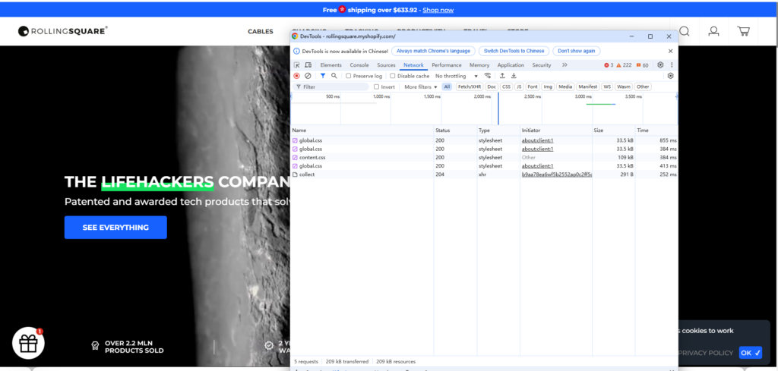This screenshot has height=371, width=778.
Task: Toggle the network filter funnel icon
Action: (x=322, y=76)
